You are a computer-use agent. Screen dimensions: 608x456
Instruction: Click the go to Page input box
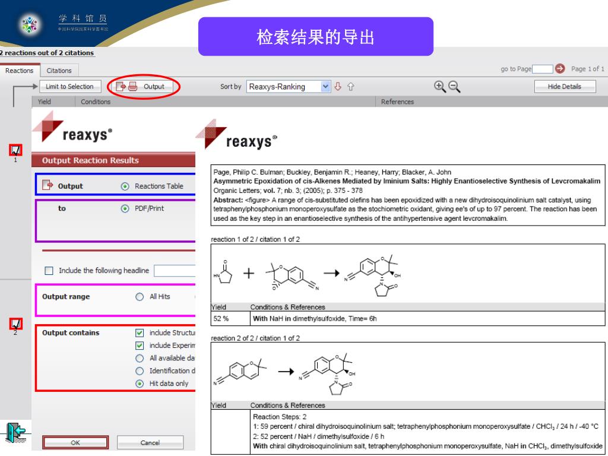tap(543, 69)
